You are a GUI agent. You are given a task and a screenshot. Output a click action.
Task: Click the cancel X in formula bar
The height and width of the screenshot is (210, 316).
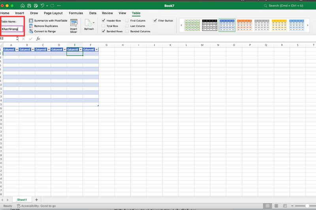point(23,39)
